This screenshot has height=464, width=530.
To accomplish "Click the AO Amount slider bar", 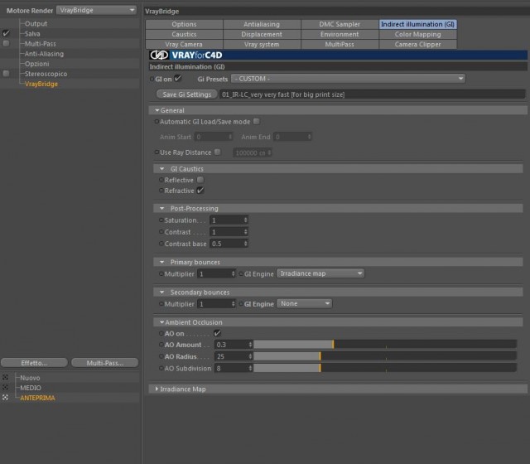I will 385,345.
